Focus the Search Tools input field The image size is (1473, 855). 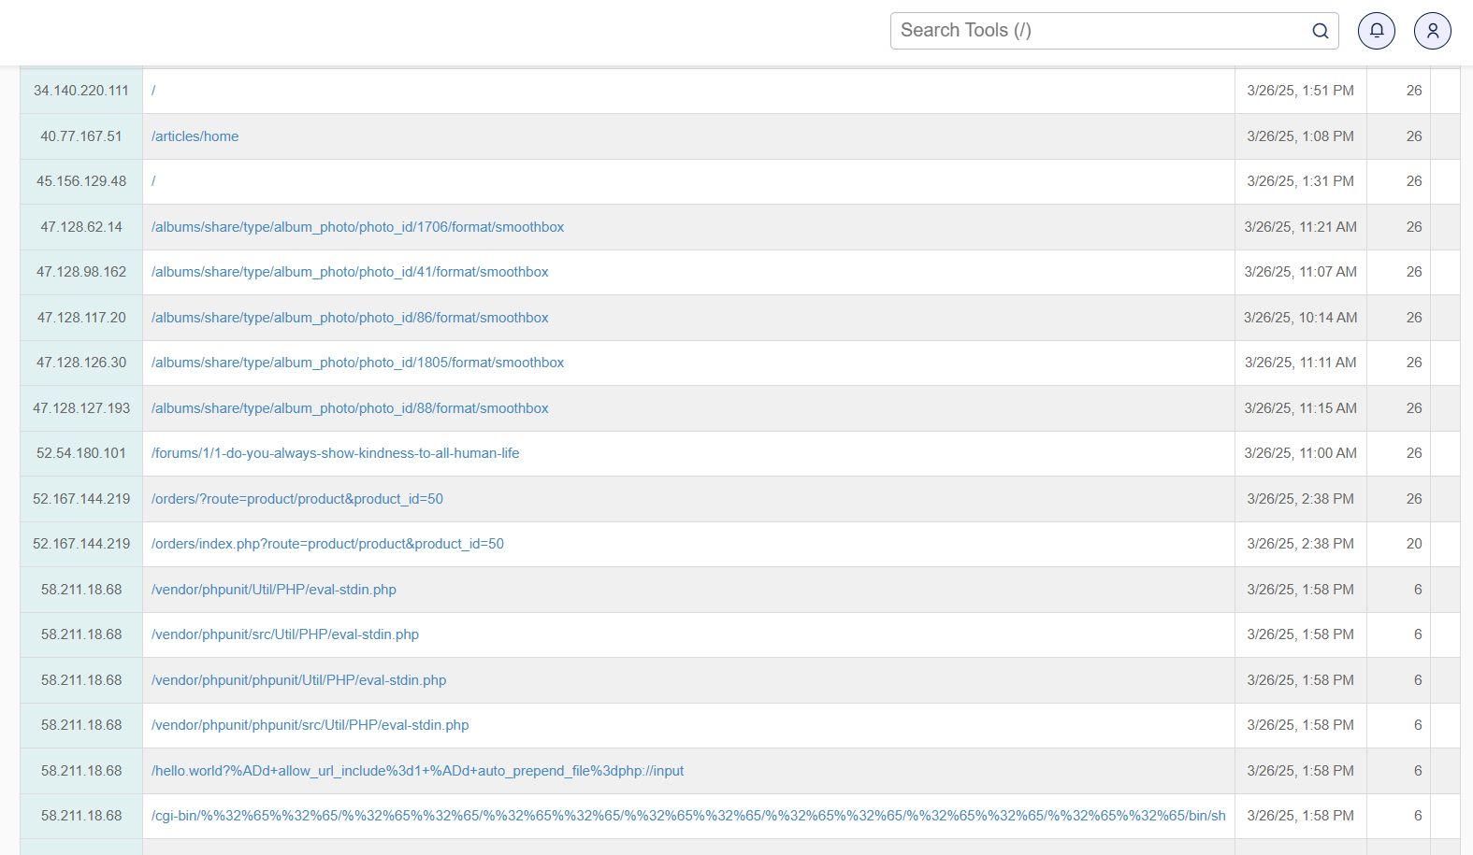1099,31
